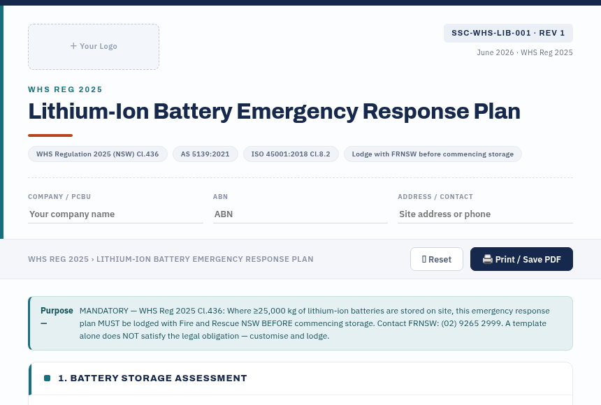Click the Lodge with FRNSW tag
Image resolution: width=601 pixels, height=405 pixels.
click(x=433, y=154)
